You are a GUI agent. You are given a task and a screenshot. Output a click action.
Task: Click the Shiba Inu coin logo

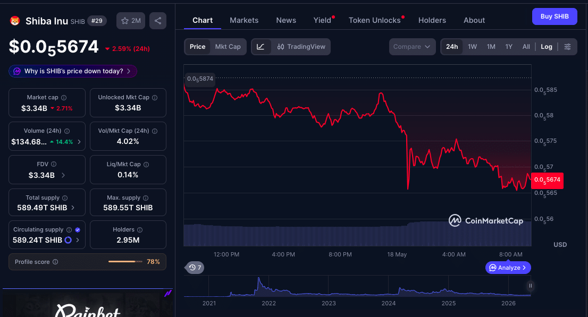tap(15, 21)
